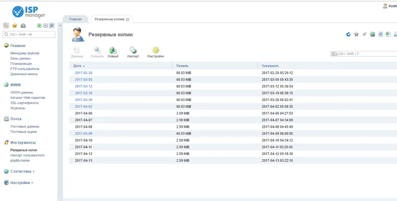
Task: Add page to favorites with grey star
Action: [356, 34]
